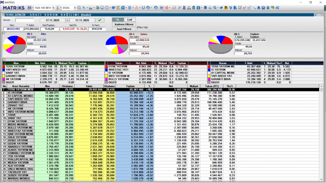Expand dropdown arrow beside clock icon
The image size is (326, 183).
pyautogui.click(x=110, y=8)
